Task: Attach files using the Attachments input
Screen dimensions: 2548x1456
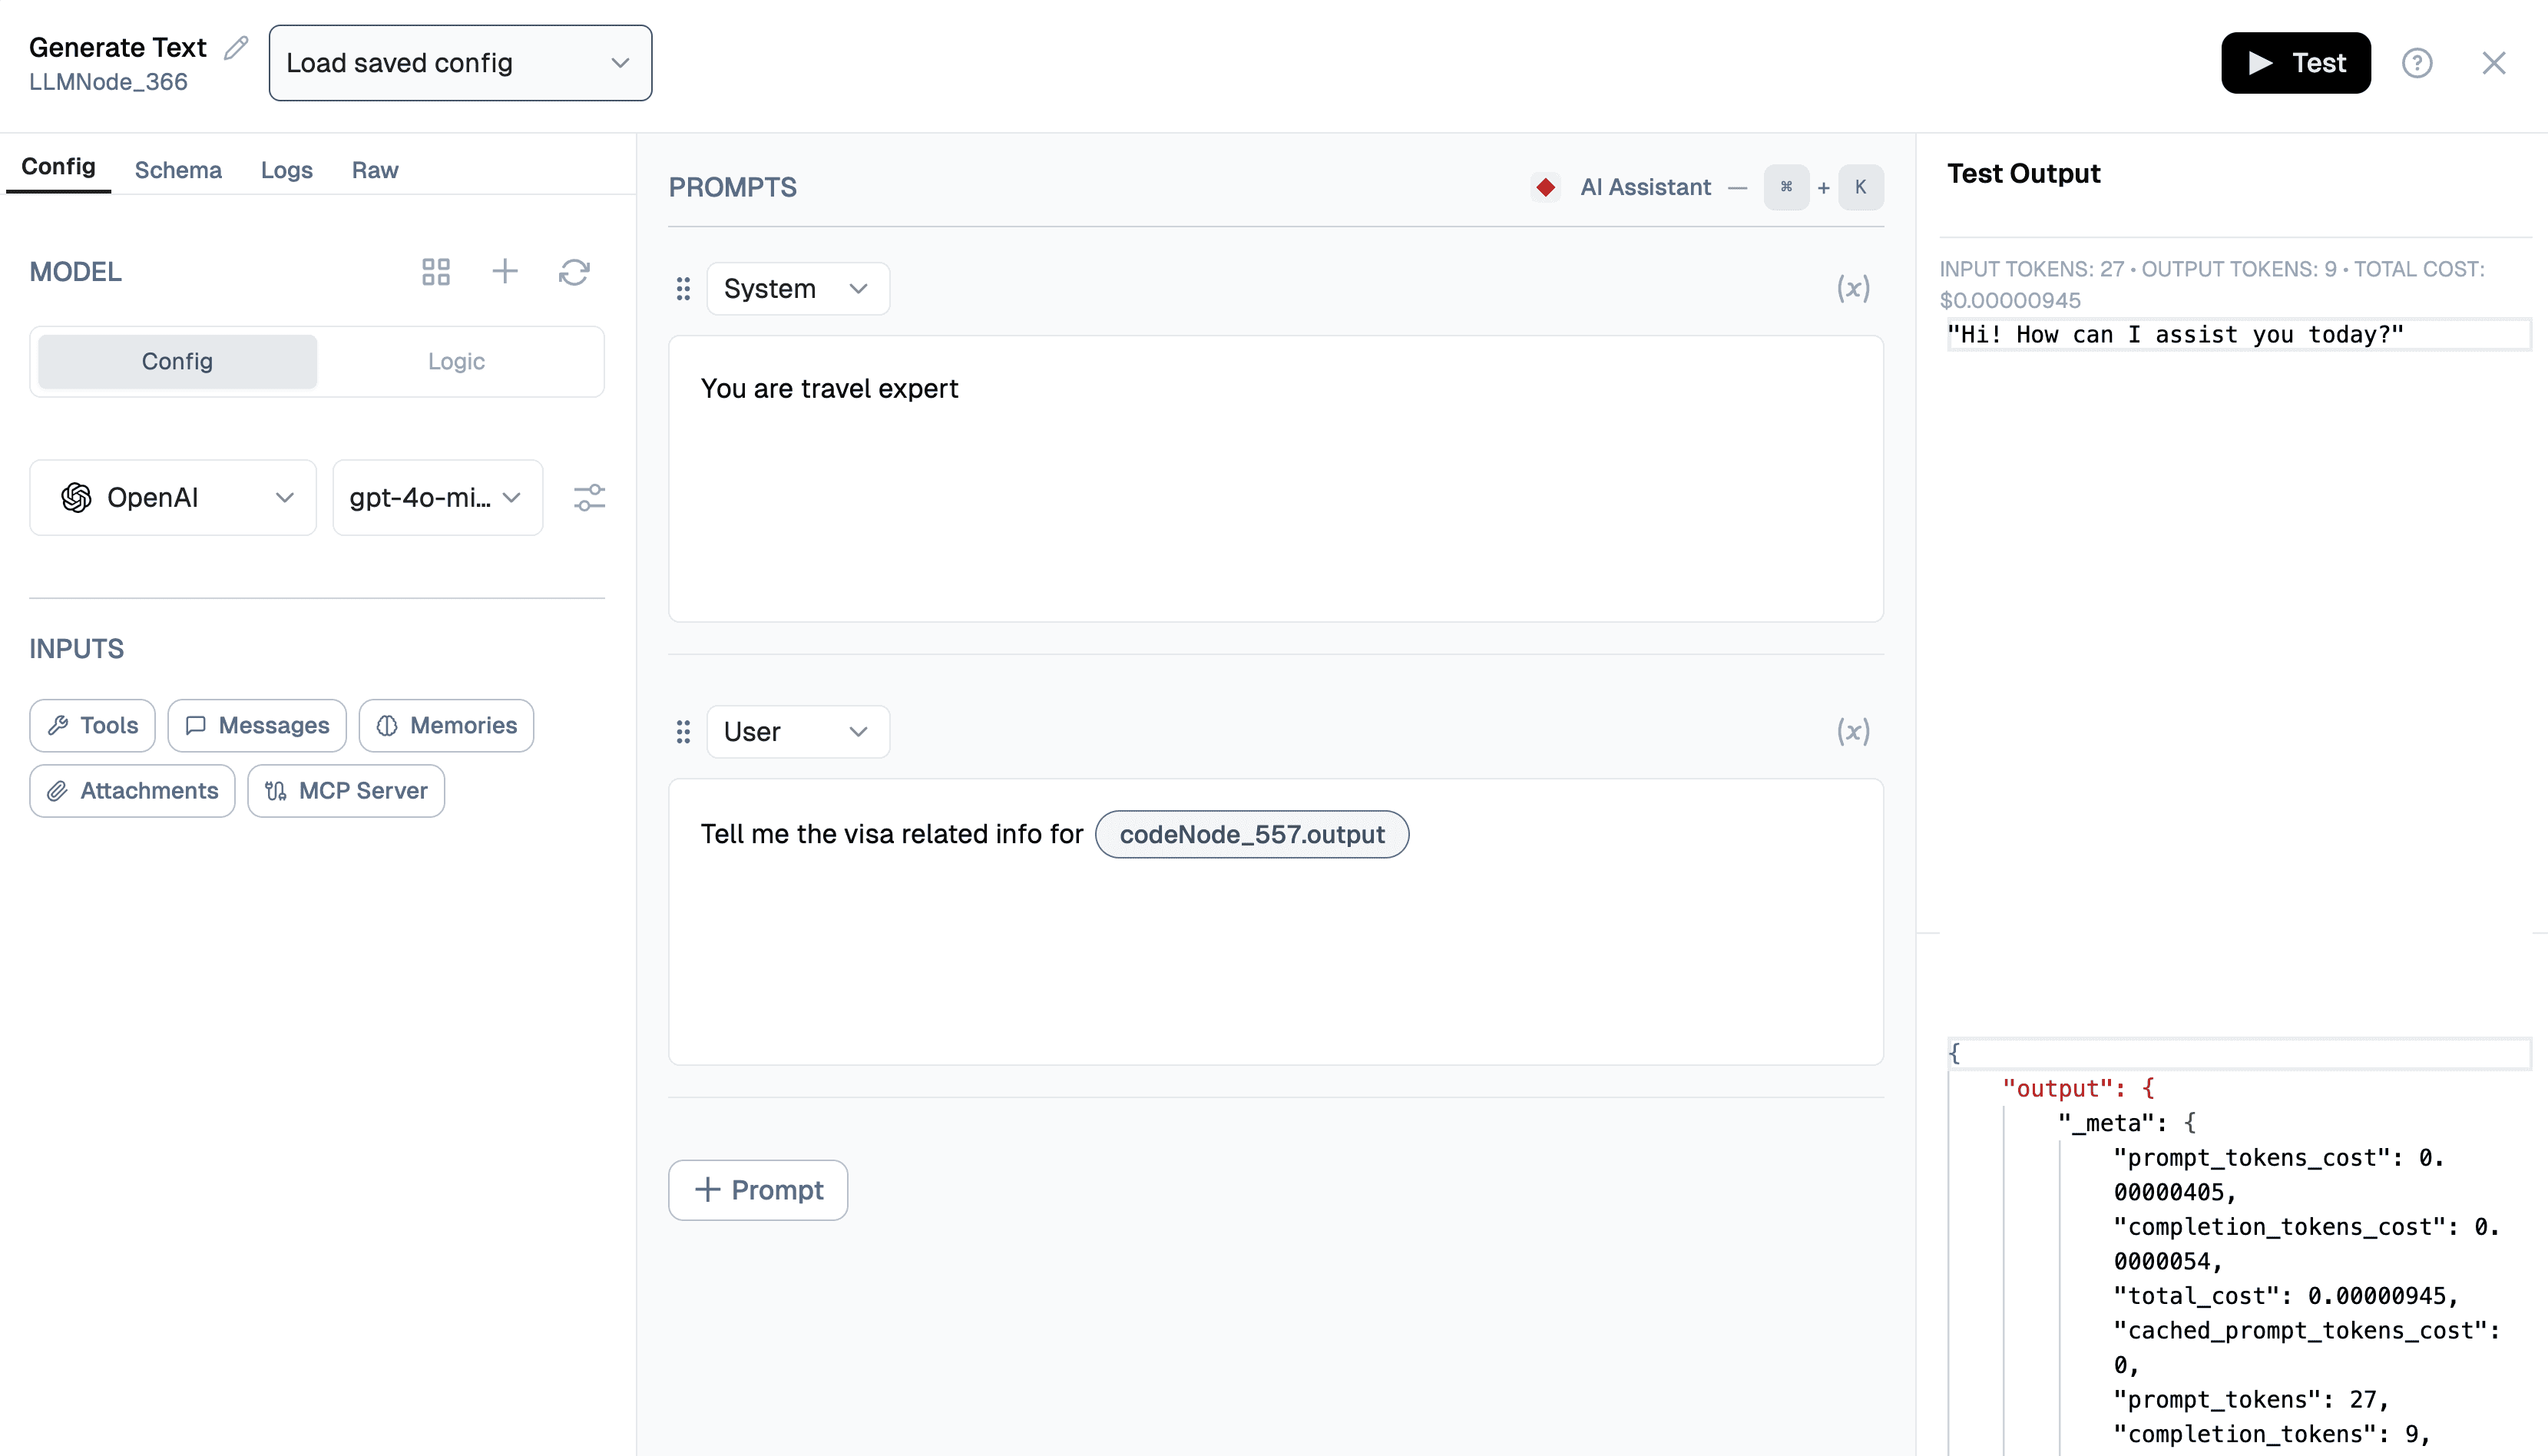Action: coord(131,790)
